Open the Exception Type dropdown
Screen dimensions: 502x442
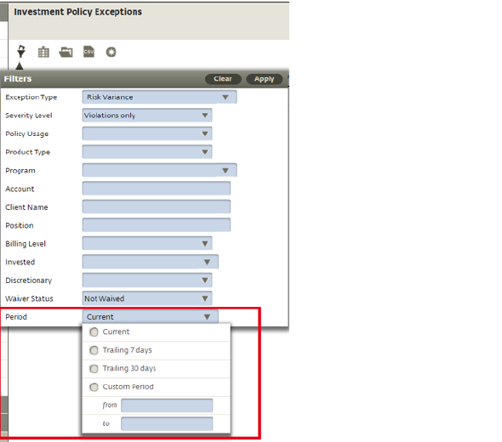click(x=159, y=97)
